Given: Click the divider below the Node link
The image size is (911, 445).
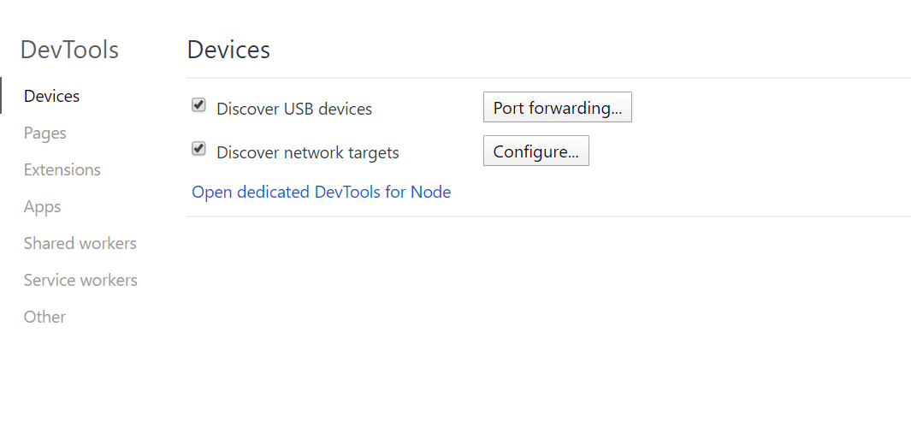Looking at the screenshot, I should 547,217.
